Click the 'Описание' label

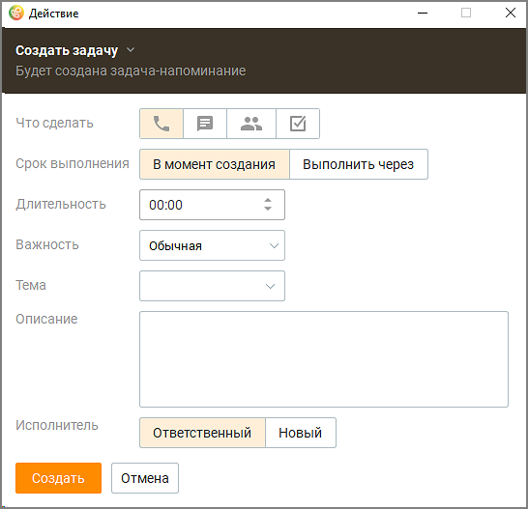(46, 319)
